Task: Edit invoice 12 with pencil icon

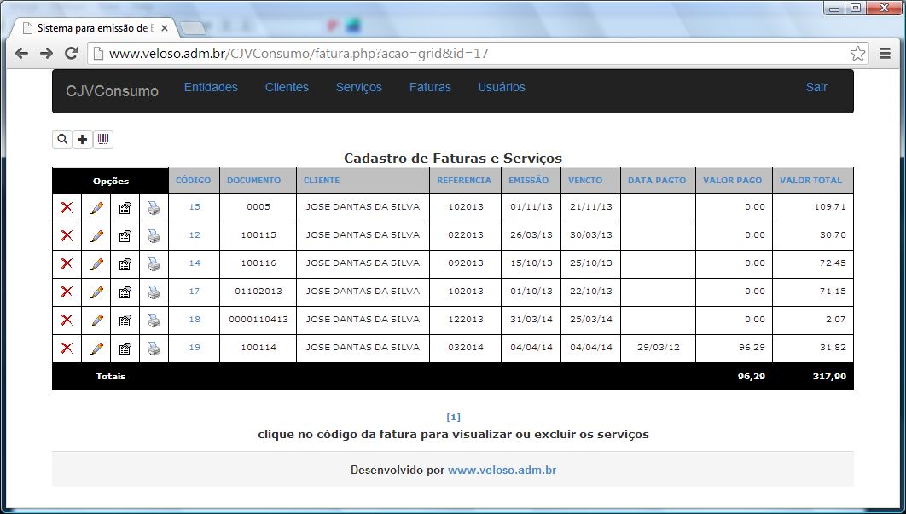Action: pos(96,235)
